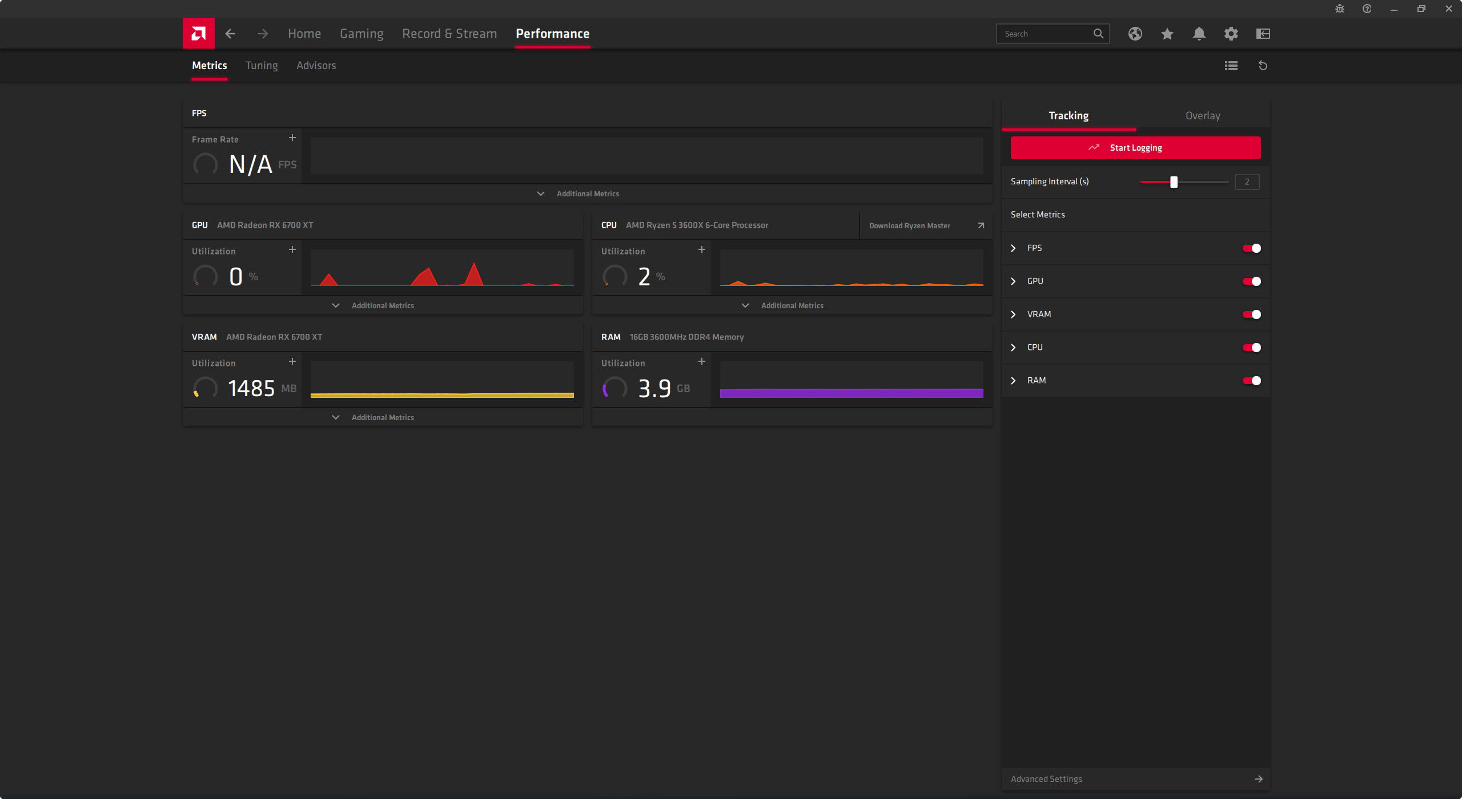Click plus icon on RAM Utilization
1462x799 pixels.
tap(702, 361)
